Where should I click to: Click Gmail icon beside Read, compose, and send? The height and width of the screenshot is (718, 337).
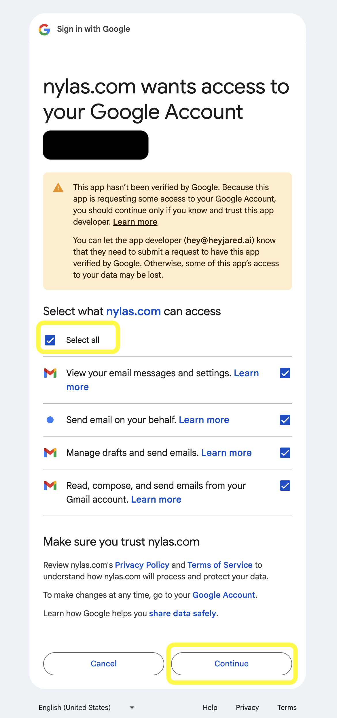coord(50,485)
